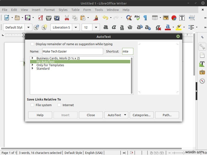
Task: Check the Internet checkbox
Action: [59, 105]
